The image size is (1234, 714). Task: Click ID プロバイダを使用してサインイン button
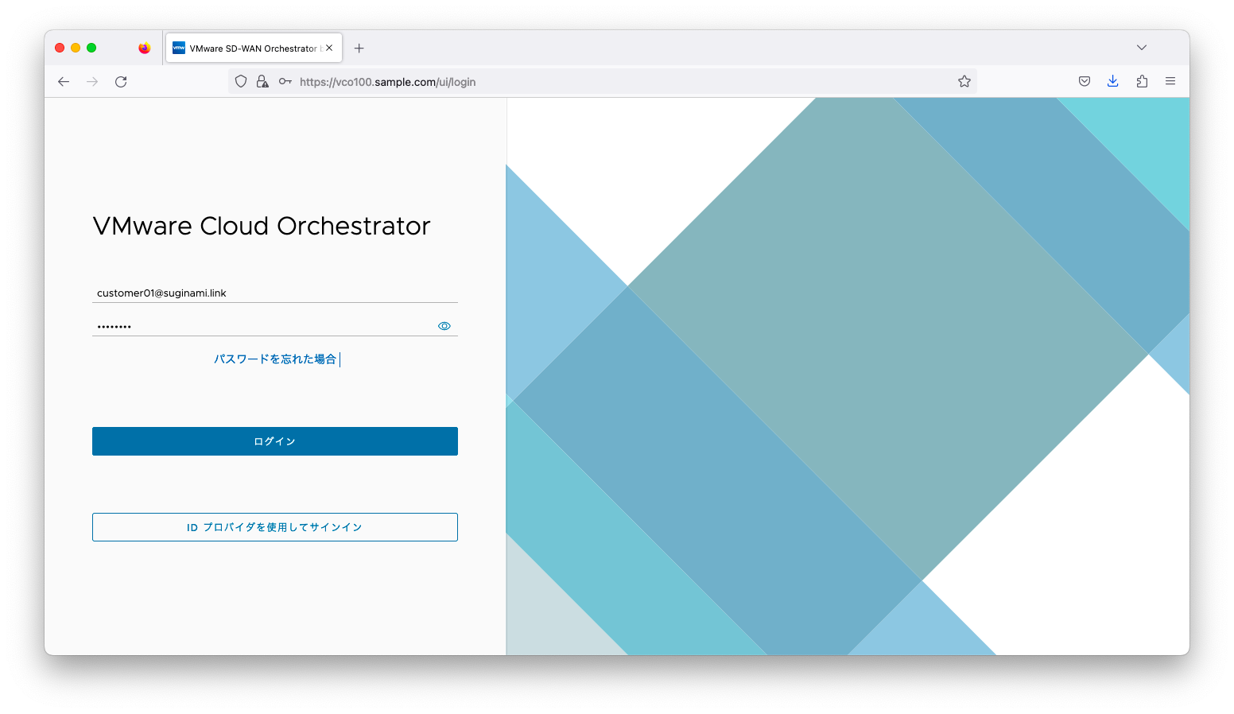click(x=275, y=527)
